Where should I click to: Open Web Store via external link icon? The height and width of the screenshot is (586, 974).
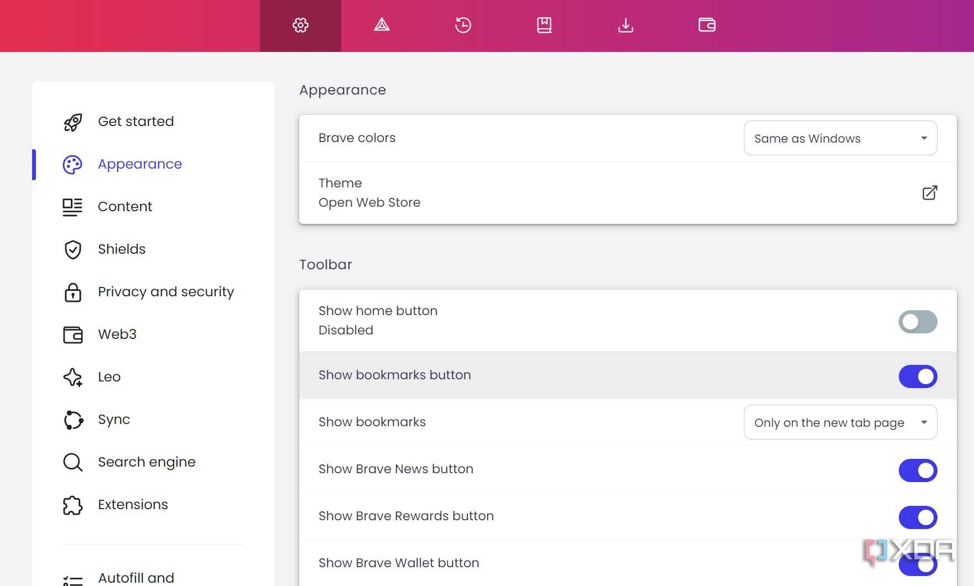coord(929,192)
